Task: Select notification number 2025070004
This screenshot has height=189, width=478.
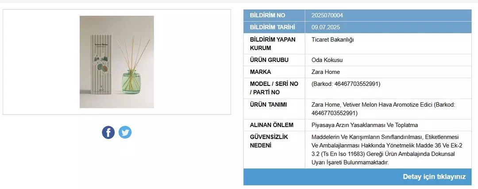Action: 327,15
